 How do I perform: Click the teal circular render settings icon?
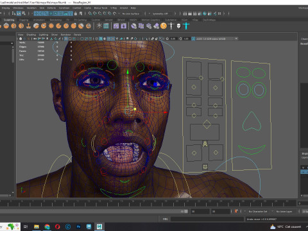click(205, 13)
